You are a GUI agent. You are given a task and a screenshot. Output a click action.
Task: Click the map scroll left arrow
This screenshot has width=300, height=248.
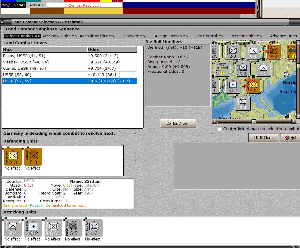point(215,121)
